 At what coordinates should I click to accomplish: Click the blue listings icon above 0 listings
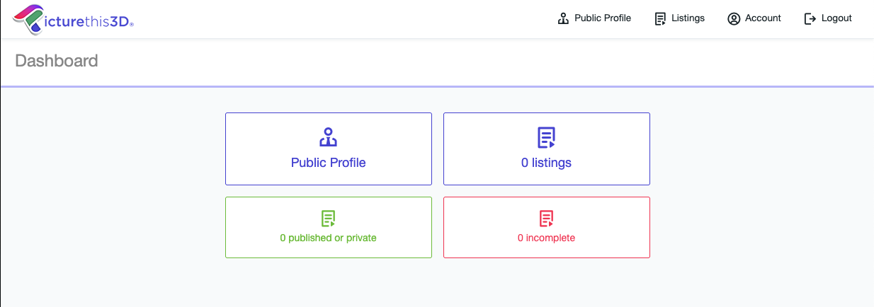click(x=546, y=137)
